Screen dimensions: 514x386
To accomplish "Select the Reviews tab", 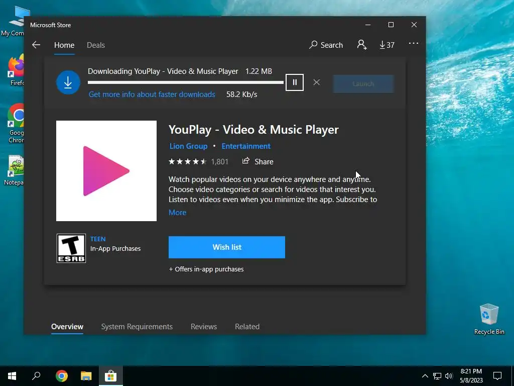I will click(204, 327).
